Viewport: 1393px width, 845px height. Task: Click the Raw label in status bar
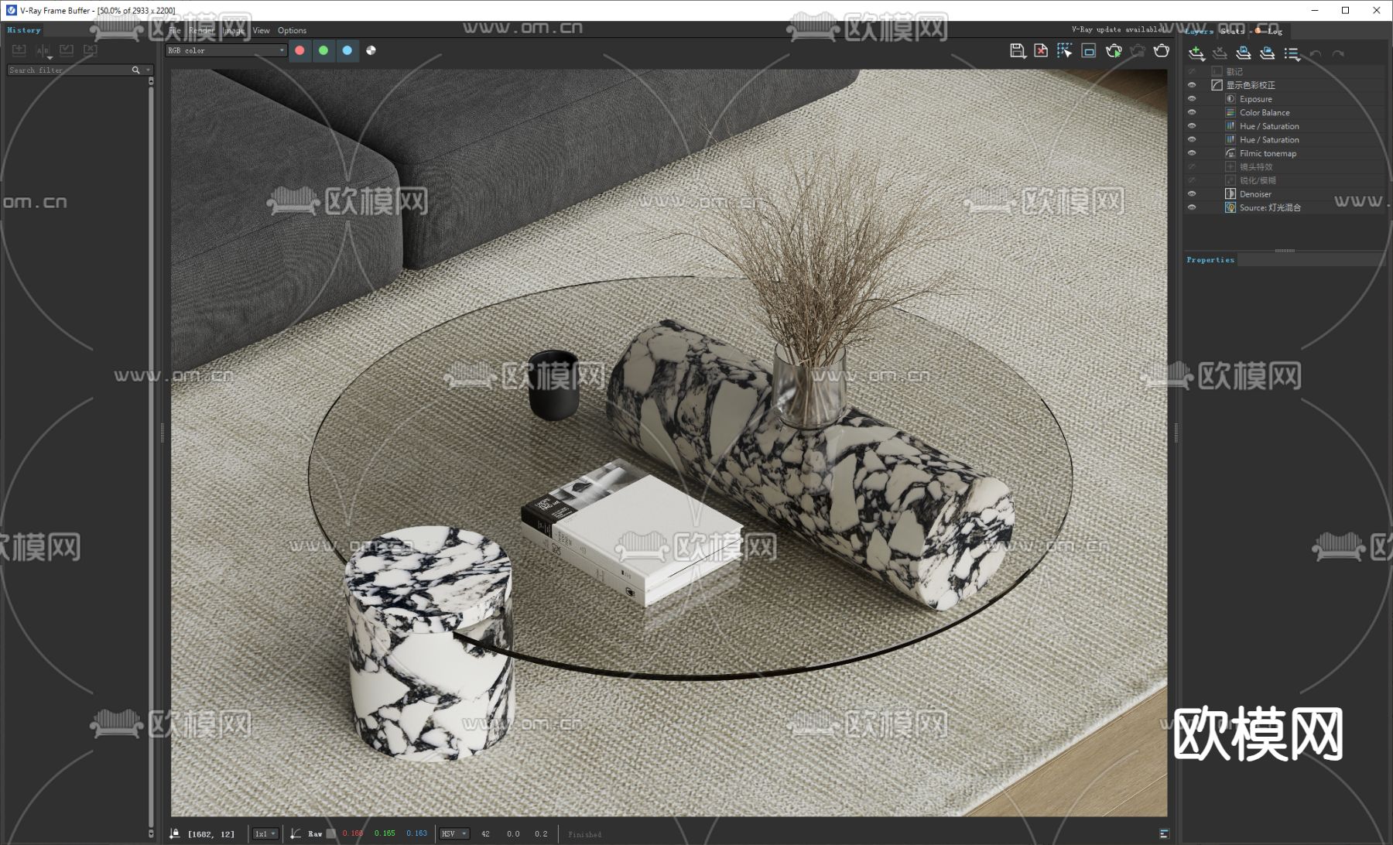click(x=315, y=834)
